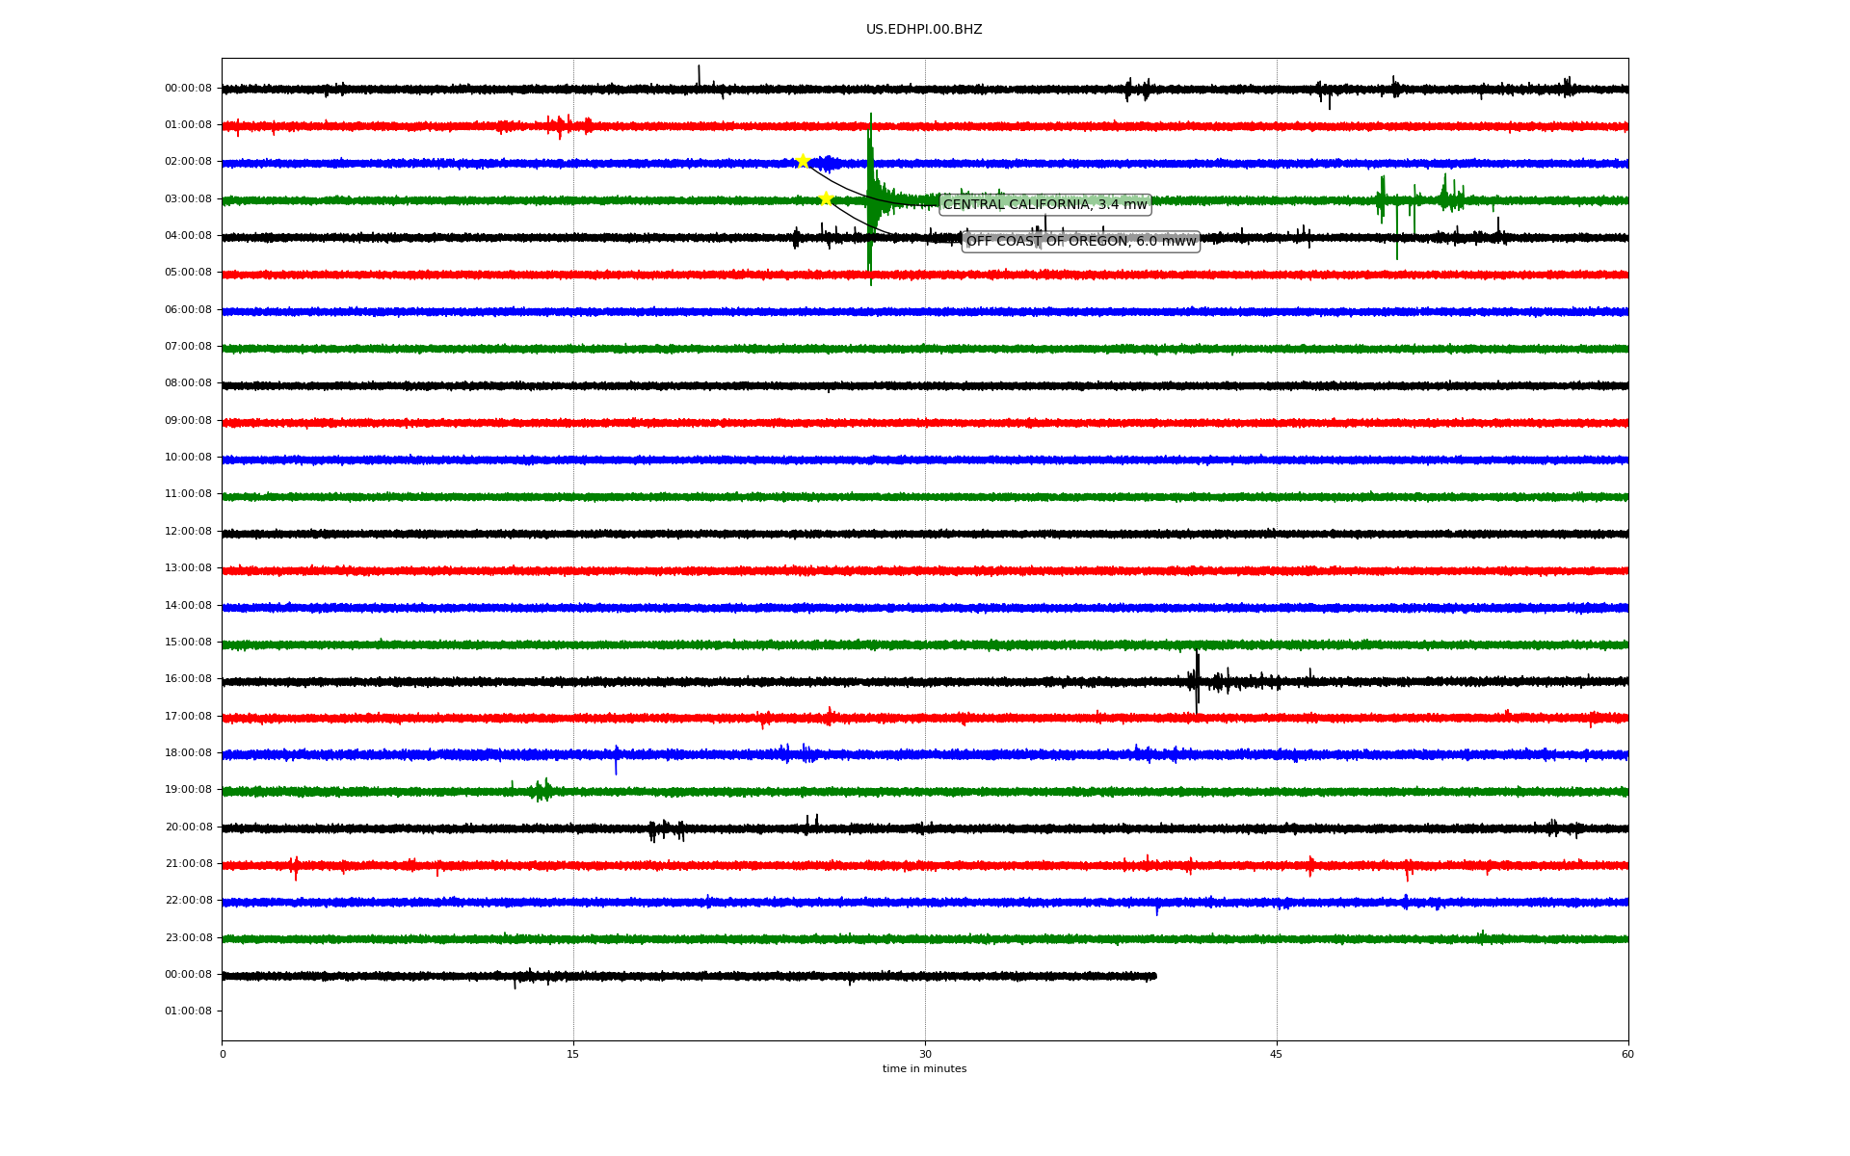Click the 12:00:08 row time label
Viewport: 1850px width, 1156px height.
click(x=188, y=531)
